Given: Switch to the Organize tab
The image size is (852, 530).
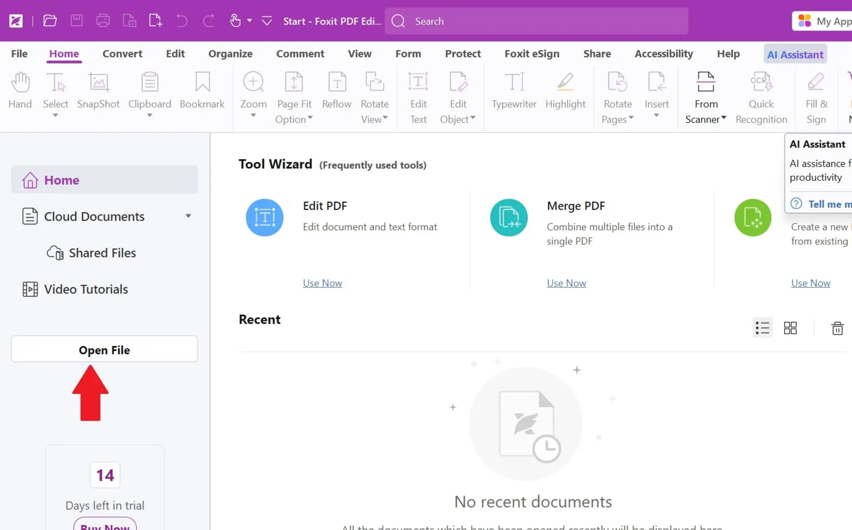Looking at the screenshot, I should pyautogui.click(x=230, y=54).
